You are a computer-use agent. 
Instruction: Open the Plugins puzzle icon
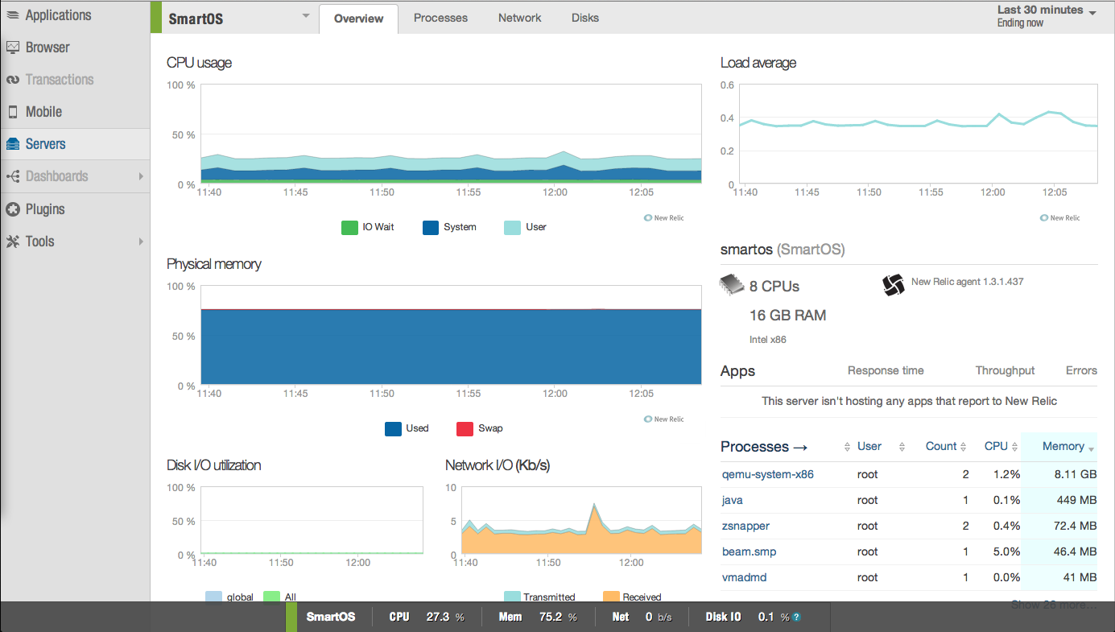[13, 209]
